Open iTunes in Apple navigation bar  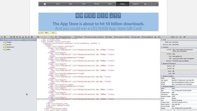[x=123, y=4]
